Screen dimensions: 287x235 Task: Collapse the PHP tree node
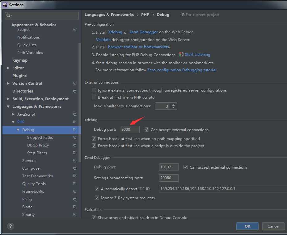click(x=13, y=122)
